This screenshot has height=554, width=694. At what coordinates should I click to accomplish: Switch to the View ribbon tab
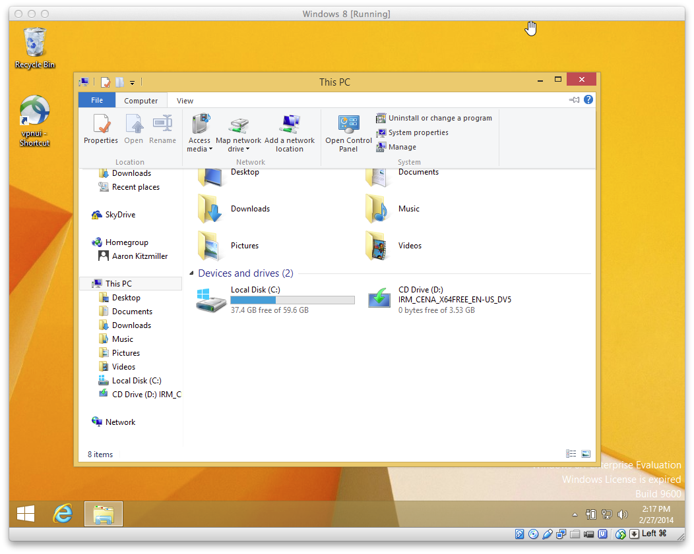[x=185, y=101]
